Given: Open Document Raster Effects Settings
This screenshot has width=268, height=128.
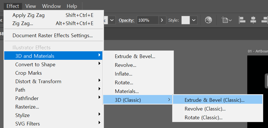Looking at the screenshot, I should pyautogui.click(x=54, y=36).
